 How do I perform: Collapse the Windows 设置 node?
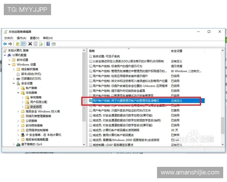coord(9,64)
